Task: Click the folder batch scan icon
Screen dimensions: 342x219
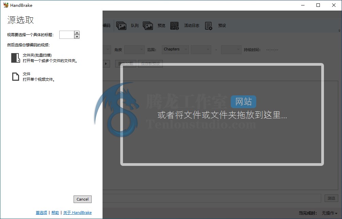Action: [16, 58]
